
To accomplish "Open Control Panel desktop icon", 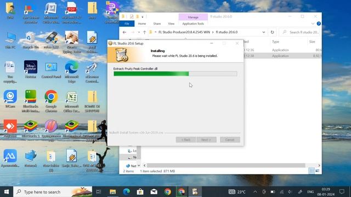I will [51, 70].
